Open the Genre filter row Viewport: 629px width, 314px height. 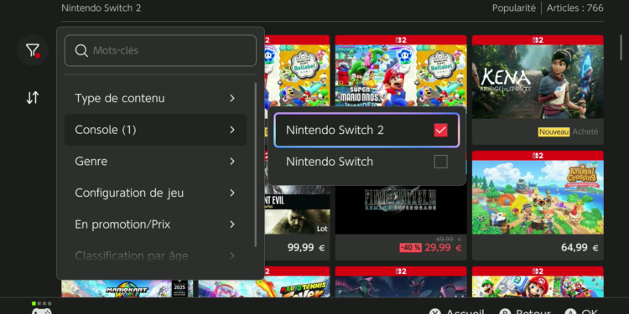click(x=155, y=162)
